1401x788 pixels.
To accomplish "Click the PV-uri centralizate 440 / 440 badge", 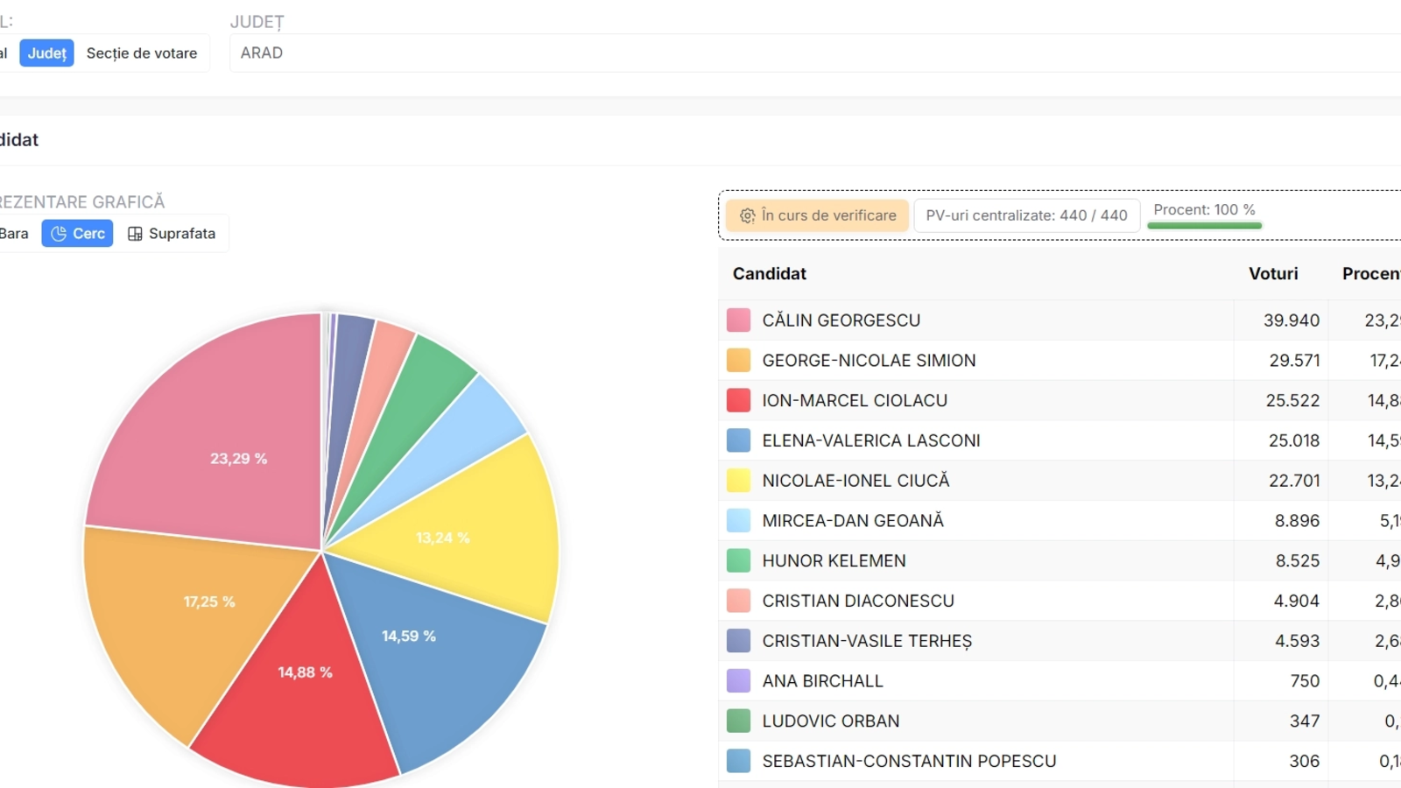I will tap(1026, 215).
